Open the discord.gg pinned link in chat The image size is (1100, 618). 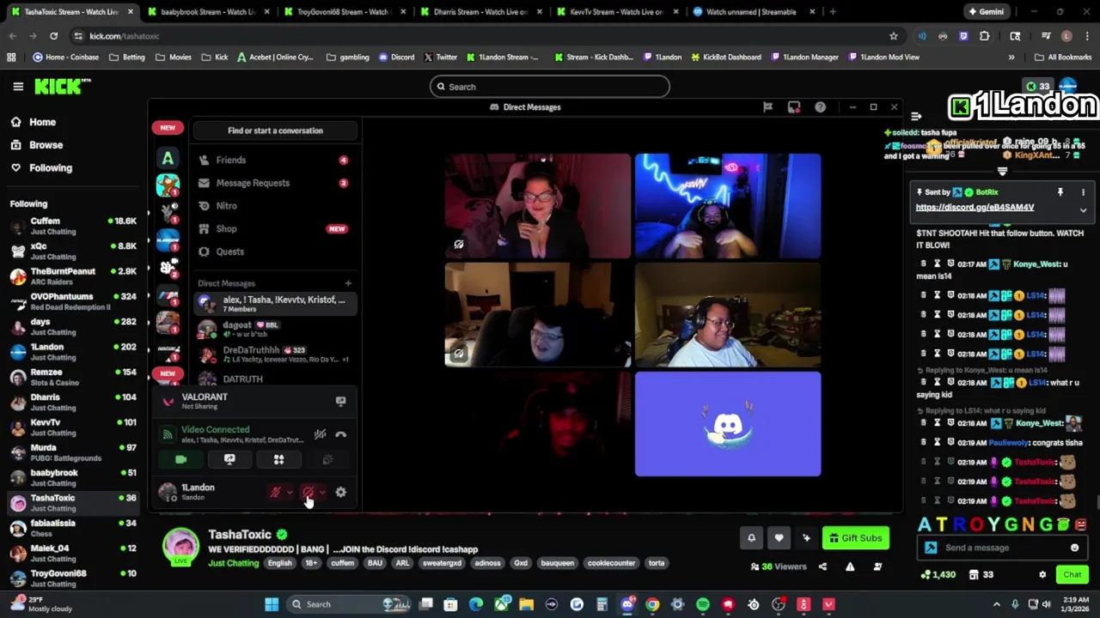pyautogui.click(x=975, y=208)
